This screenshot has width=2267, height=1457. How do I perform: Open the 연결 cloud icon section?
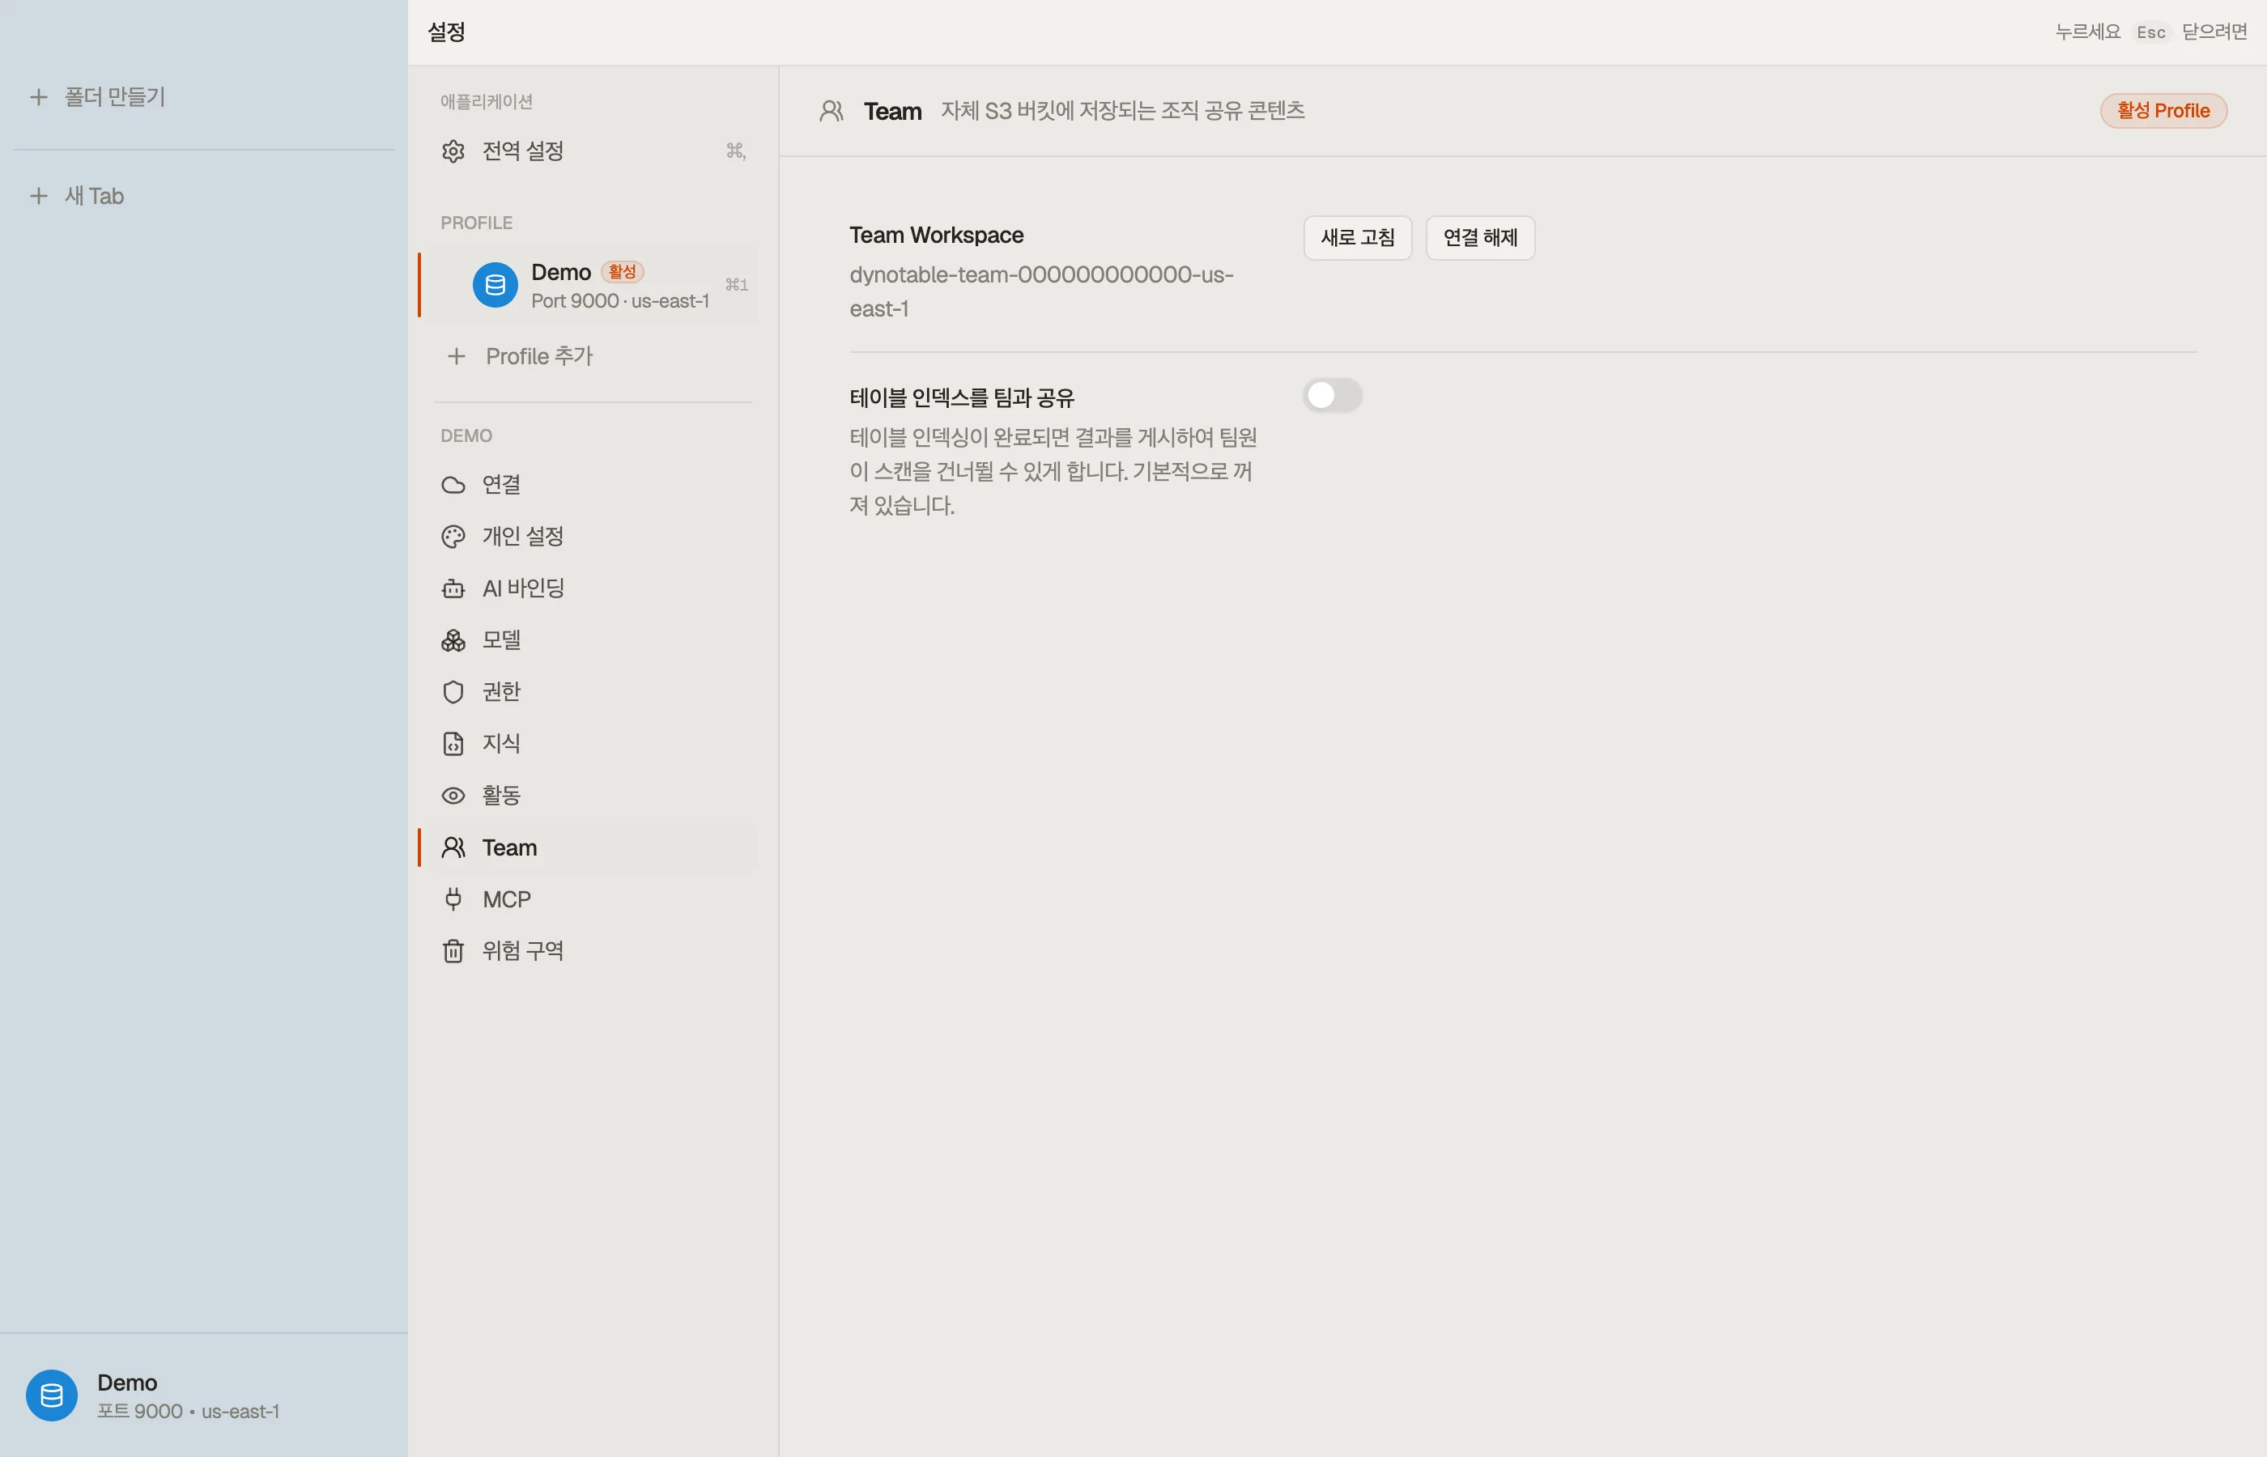click(x=453, y=484)
